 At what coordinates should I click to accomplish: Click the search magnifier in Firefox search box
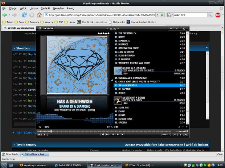(210, 15)
